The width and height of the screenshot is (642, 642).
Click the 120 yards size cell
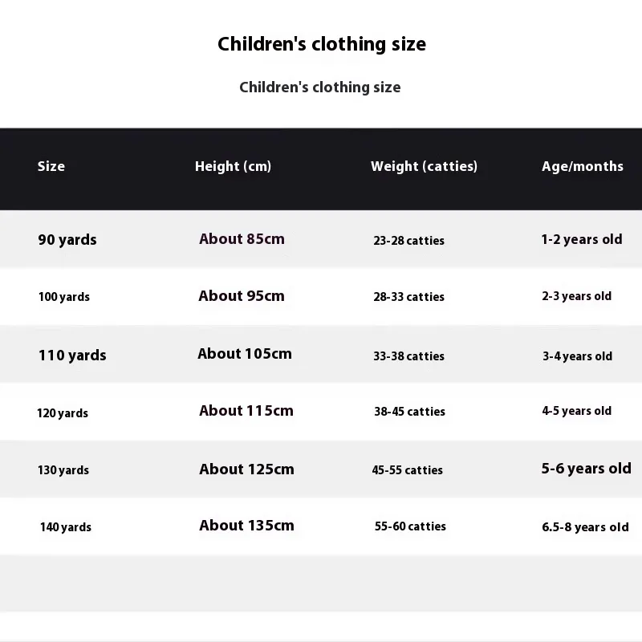coord(63,413)
